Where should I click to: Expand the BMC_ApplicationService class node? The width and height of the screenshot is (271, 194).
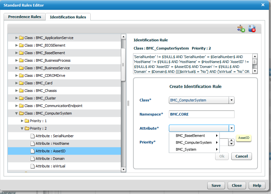[16, 38]
